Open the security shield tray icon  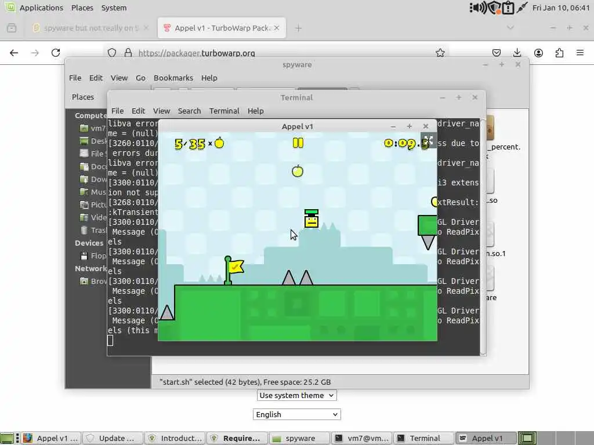click(x=494, y=8)
